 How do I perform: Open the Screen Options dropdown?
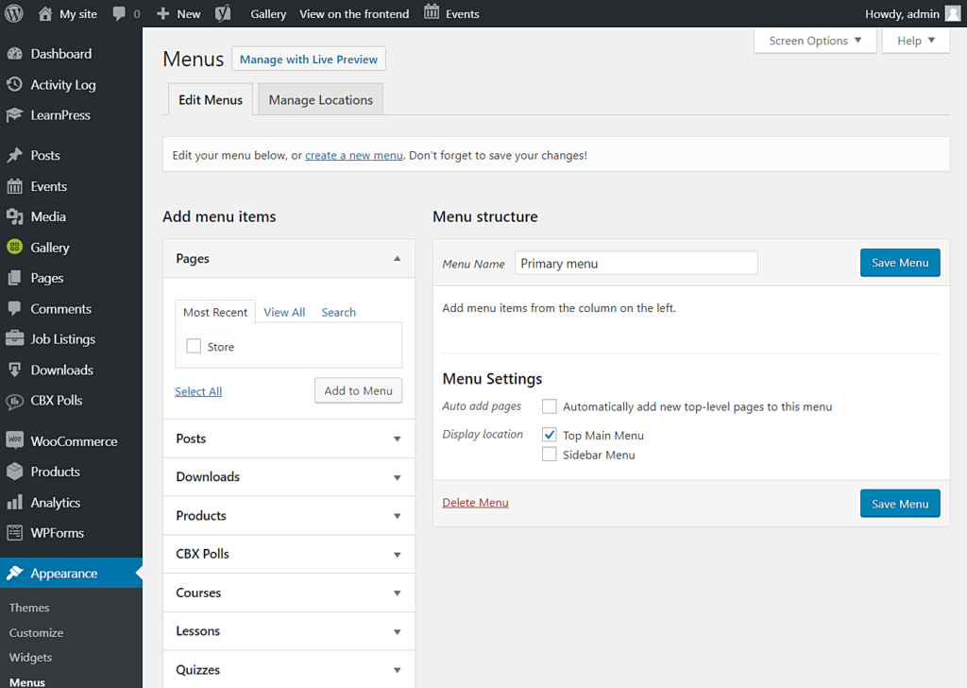[815, 41]
